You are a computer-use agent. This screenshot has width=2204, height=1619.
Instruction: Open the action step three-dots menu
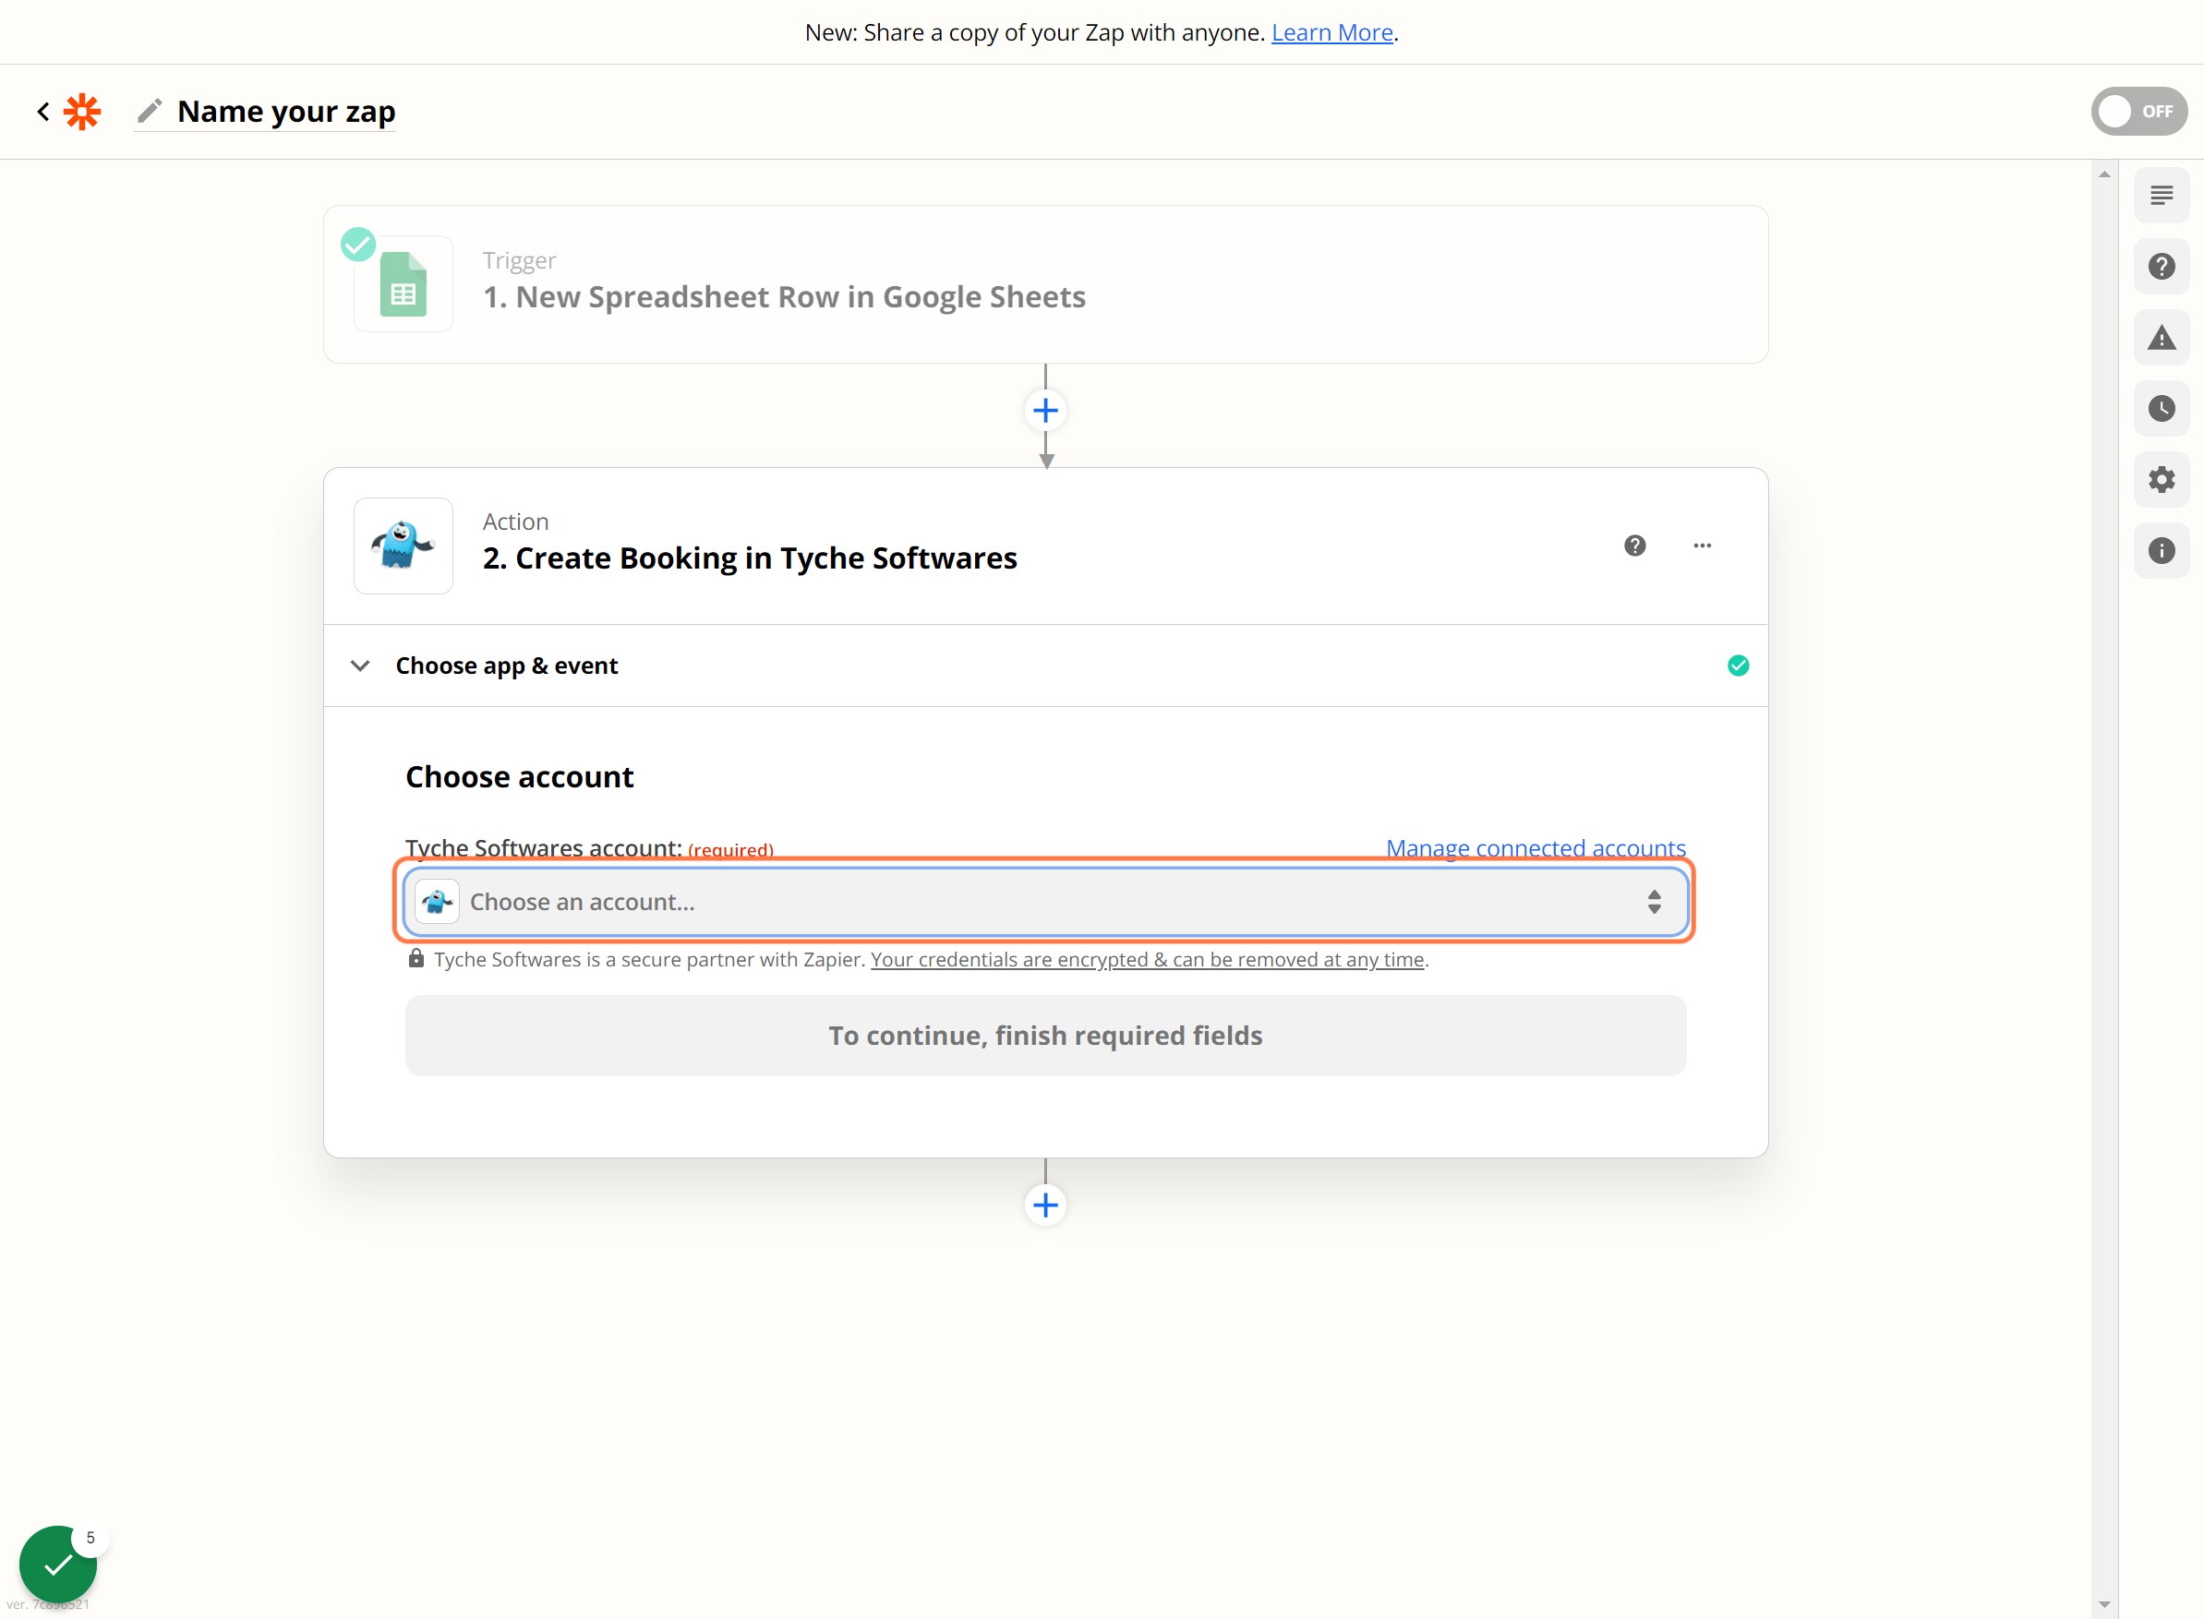1702,546
